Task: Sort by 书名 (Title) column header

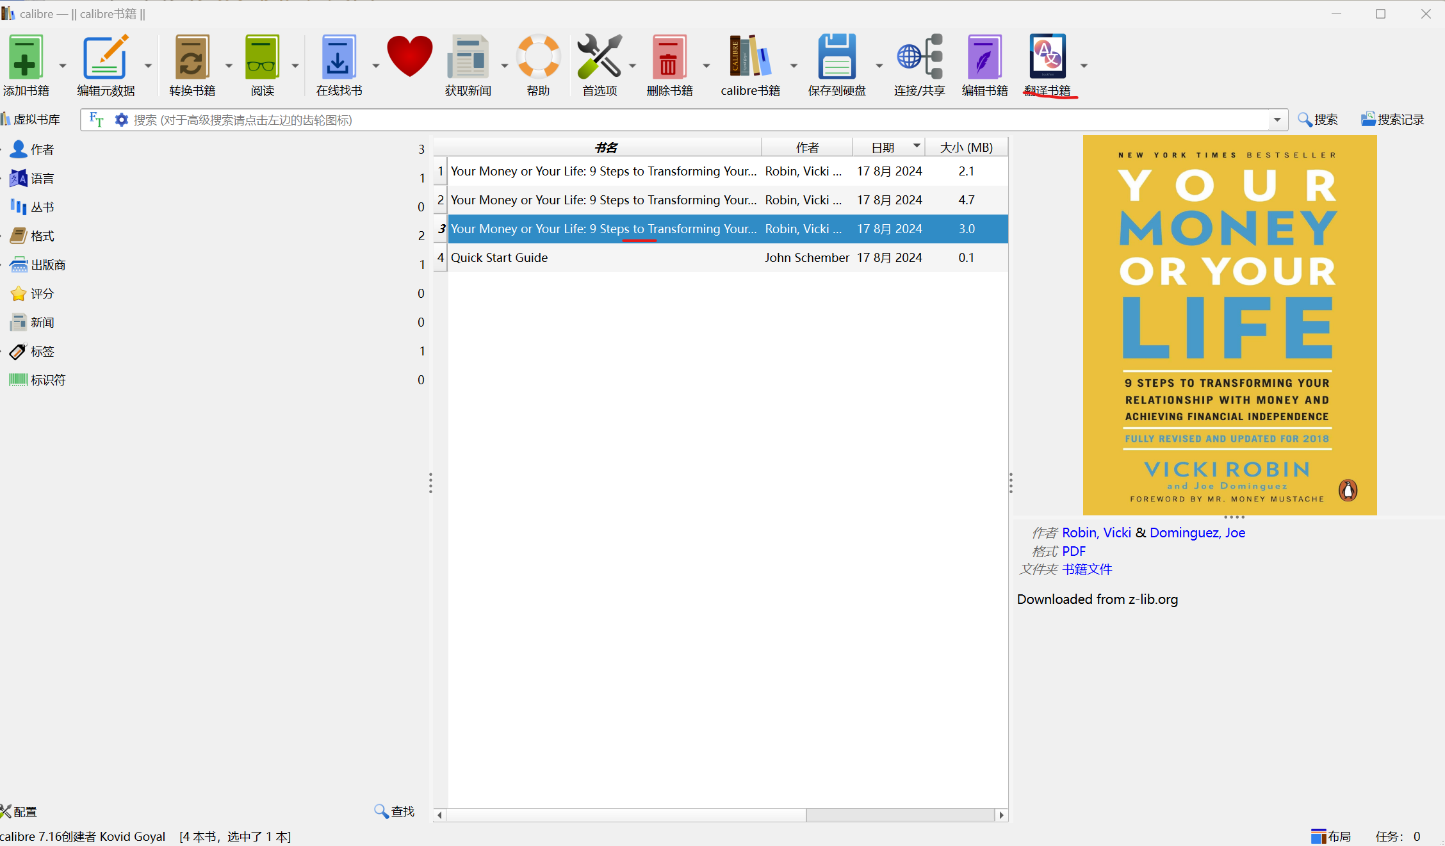Action: 605,147
